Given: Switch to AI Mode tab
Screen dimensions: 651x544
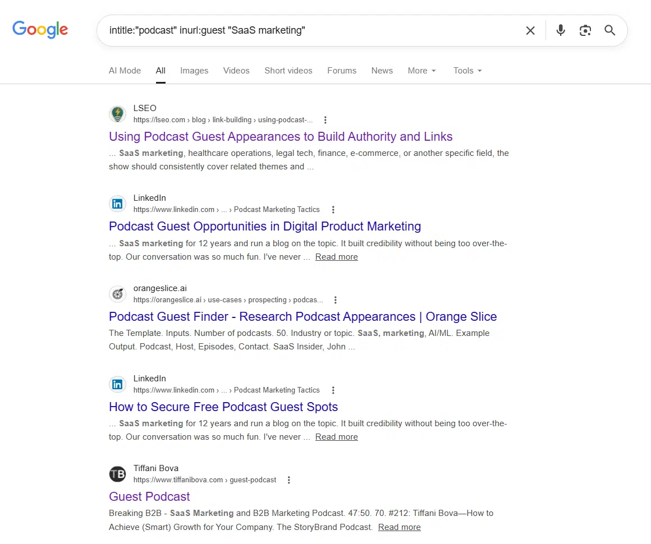Looking at the screenshot, I should 125,71.
